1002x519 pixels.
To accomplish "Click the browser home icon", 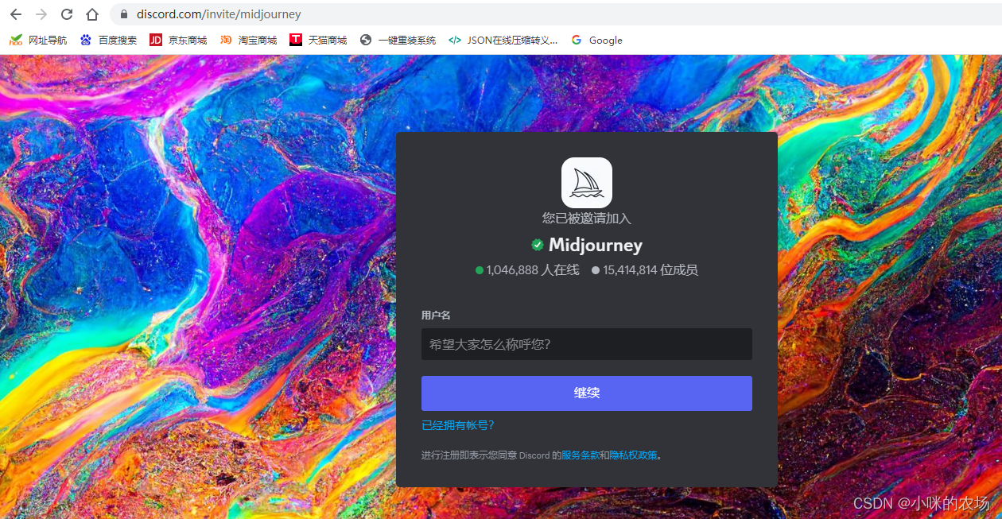I will point(91,14).
